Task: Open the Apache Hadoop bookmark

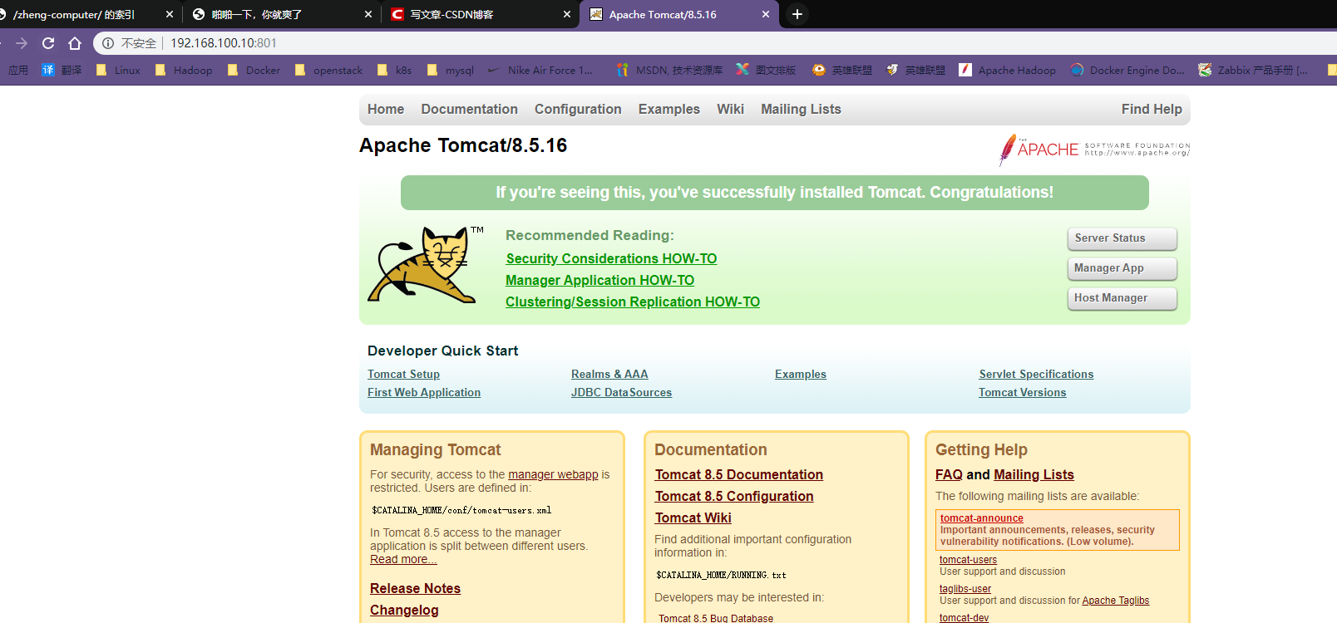Action: pos(1007,70)
